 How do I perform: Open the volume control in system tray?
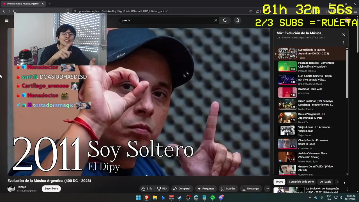pyautogui.click(x=340, y=198)
